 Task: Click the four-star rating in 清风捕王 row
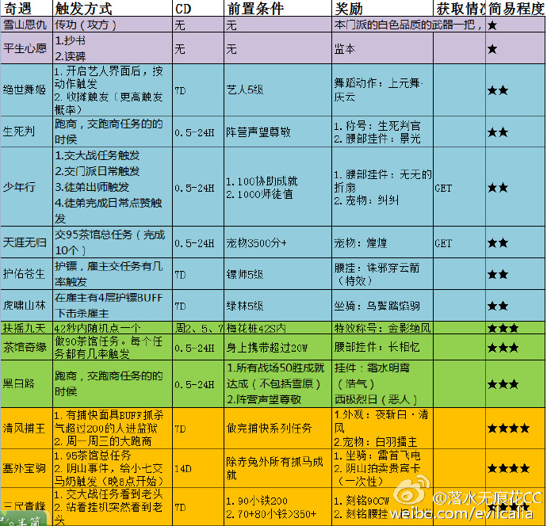point(507,428)
